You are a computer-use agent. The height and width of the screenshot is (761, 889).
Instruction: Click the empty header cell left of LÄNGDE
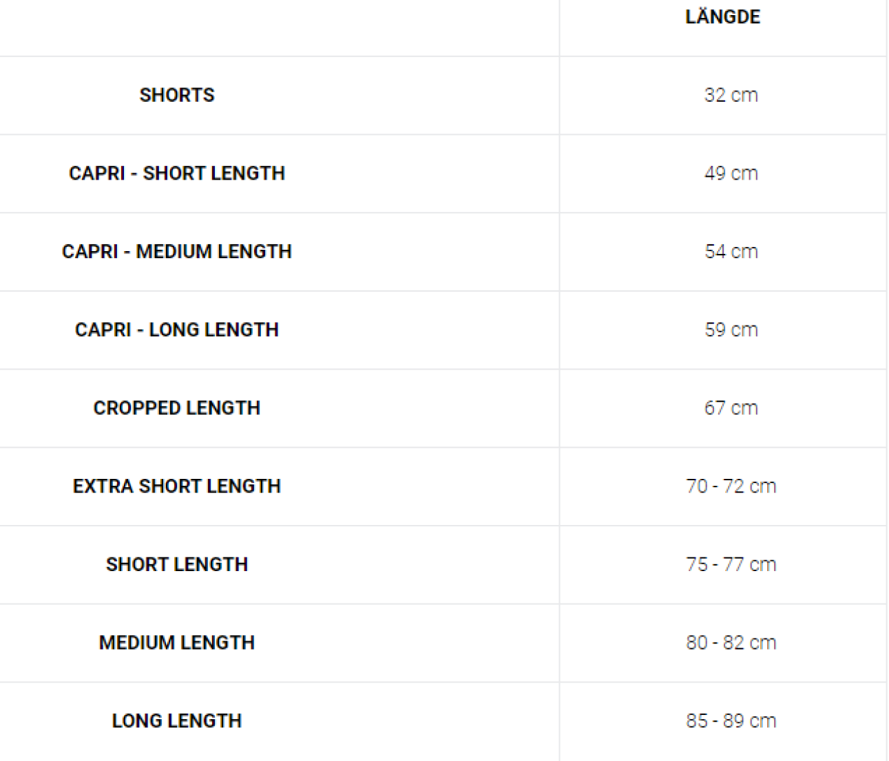click(x=279, y=28)
